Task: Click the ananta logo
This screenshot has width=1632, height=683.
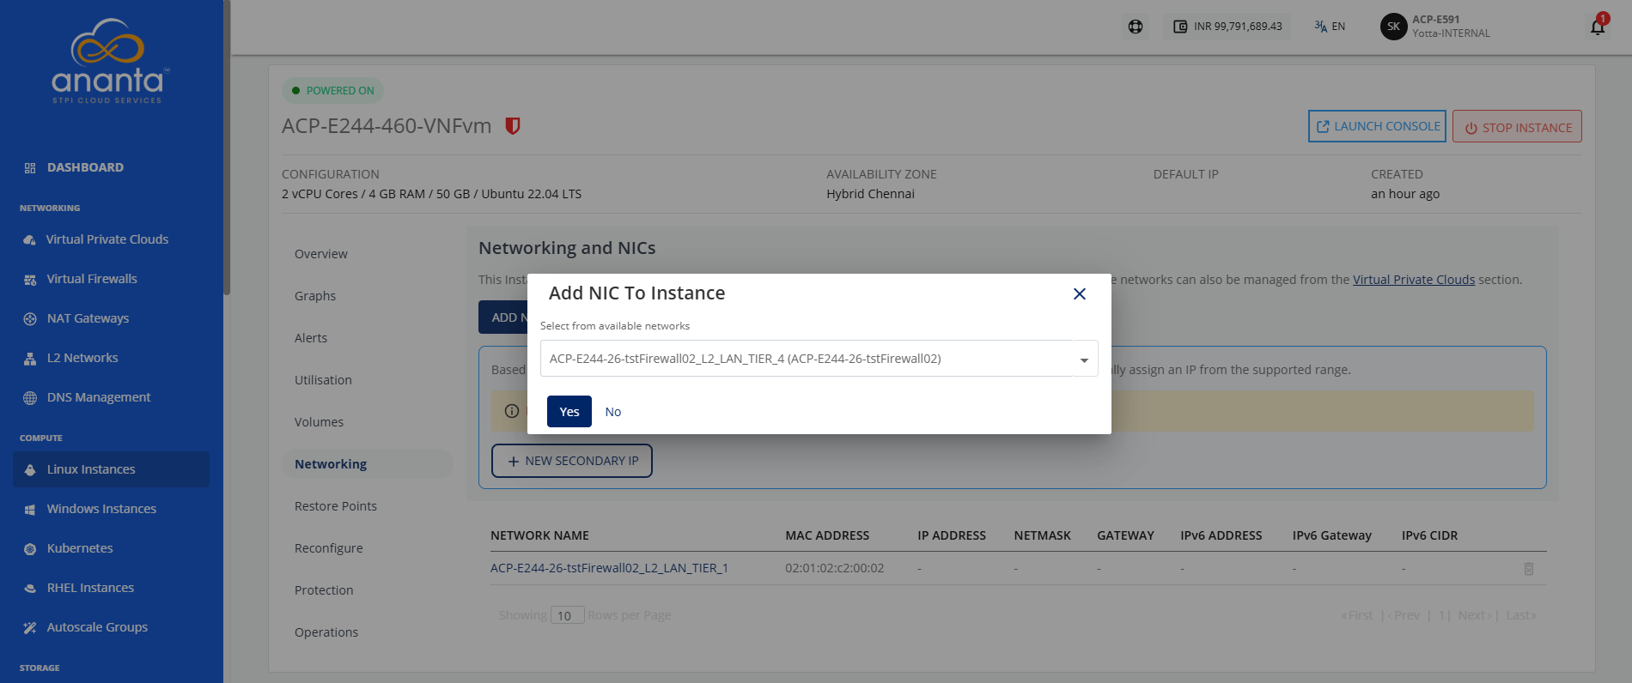Action: pyautogui.click(x=109, y=62)
